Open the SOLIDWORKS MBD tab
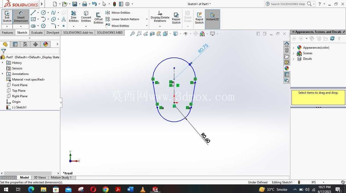 pyautogui.click(x=110, y=33)
